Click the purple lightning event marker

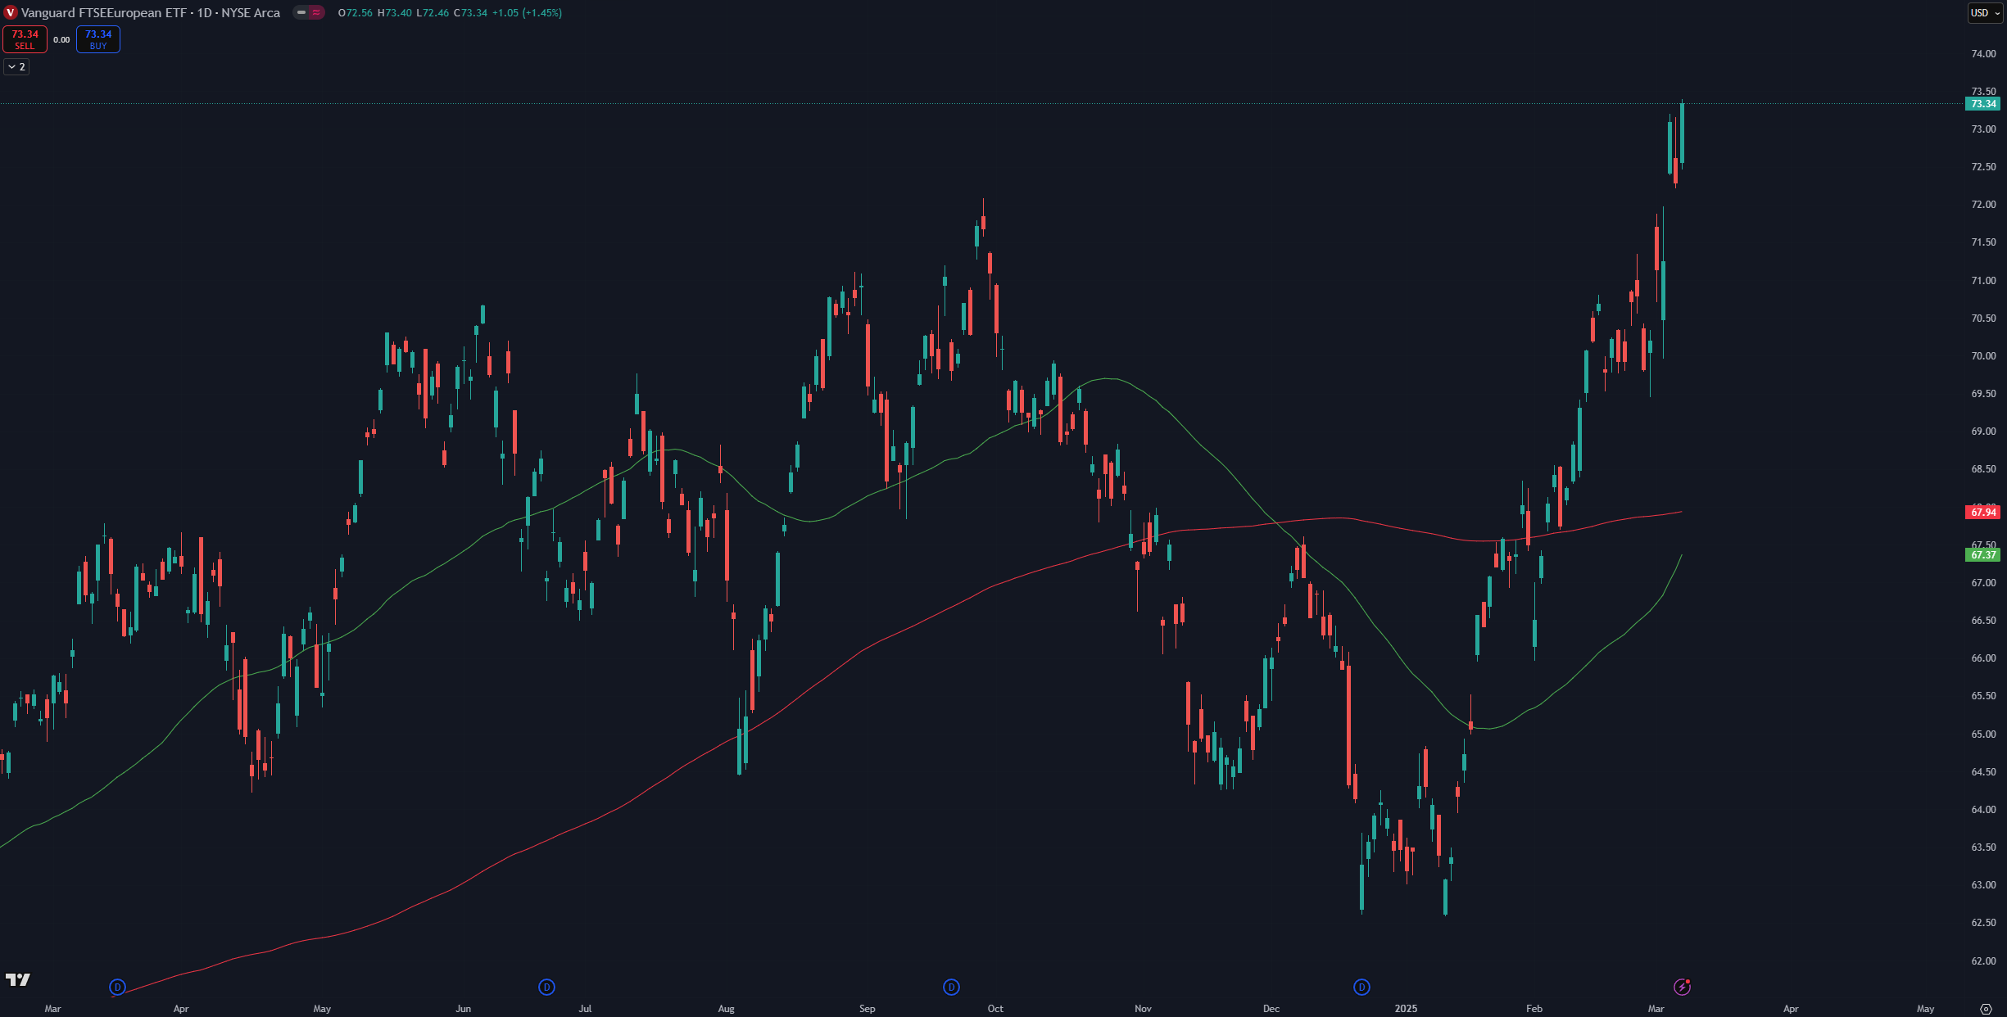click(x=1682, y=987)
